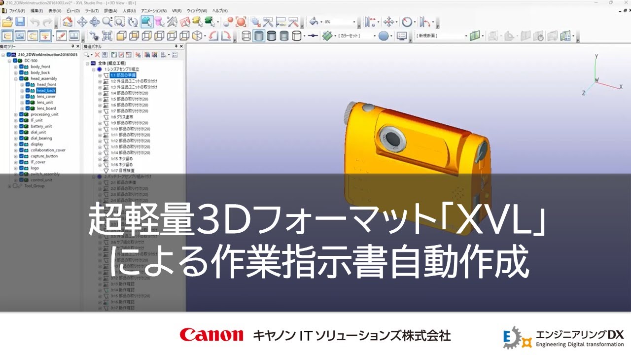Expand step 1:15 ネジ留め
Image resolution: width=631 pixels, height=355 pixels.
coord(100,159)
